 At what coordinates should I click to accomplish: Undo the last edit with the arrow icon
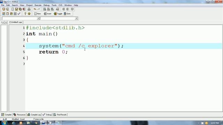click(x=35, y=9)
